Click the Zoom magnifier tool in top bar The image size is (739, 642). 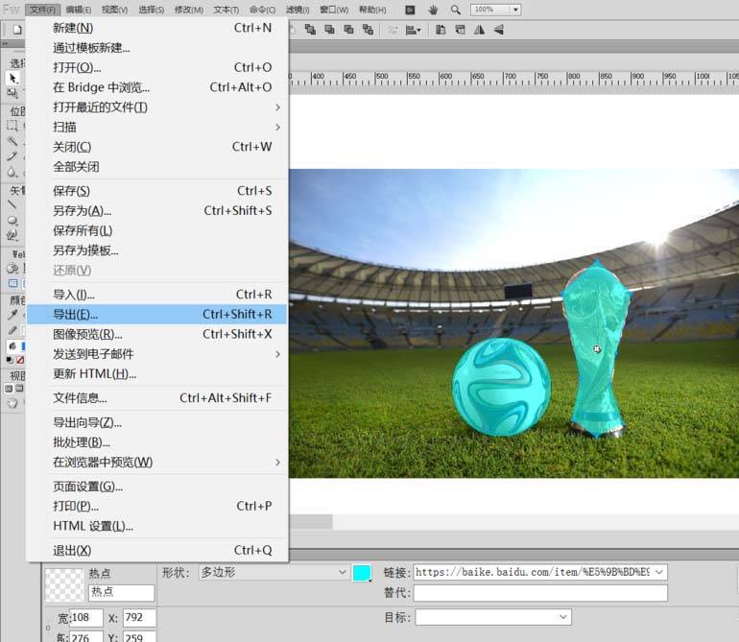[456, 10]
